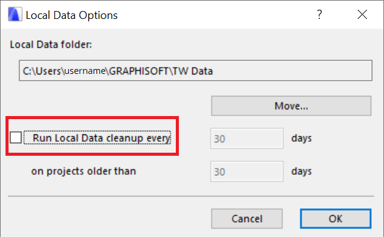This screenshot has height=237, width=384.
Task: Close the Local Data Options dialog
Action: pos(362,15)
